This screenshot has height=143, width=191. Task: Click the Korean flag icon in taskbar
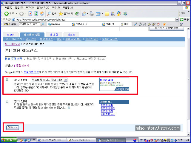pos(135,140)
